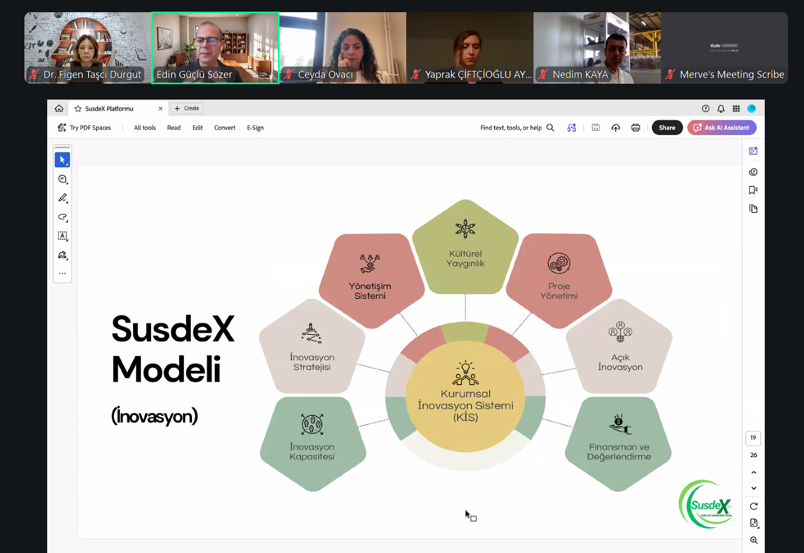The image size is (804, 553).
Task: Click the "İnovasyon Kapasitesi" label
Action: pyautogui.click(x=312, y=452)
